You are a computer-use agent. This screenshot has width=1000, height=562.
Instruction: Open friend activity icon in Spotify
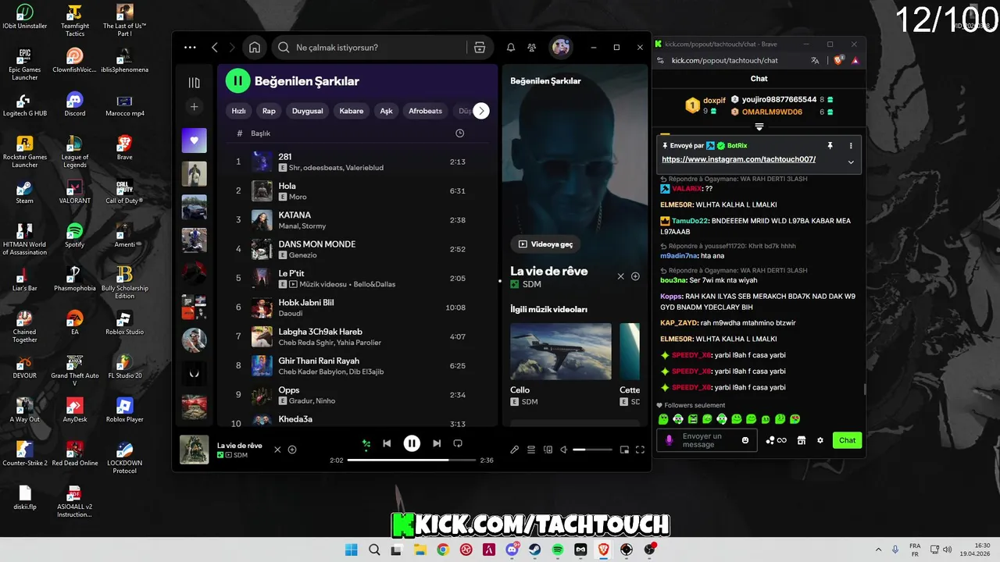[532, 48]
